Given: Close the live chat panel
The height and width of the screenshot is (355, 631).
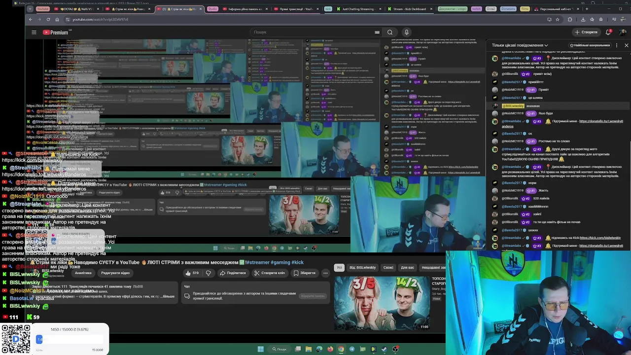Looking at the screenshot, I should coord(626,45).
